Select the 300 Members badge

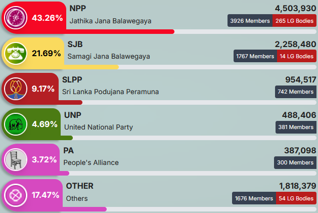[x=295, y=162]
